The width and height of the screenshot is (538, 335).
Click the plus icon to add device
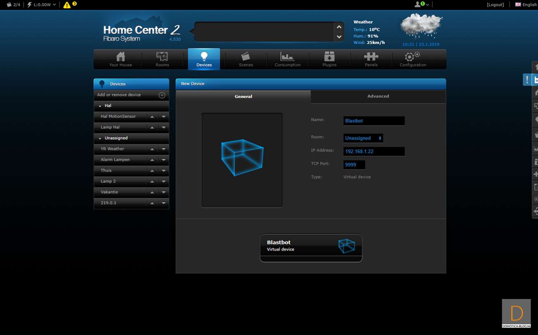point(162,95)
